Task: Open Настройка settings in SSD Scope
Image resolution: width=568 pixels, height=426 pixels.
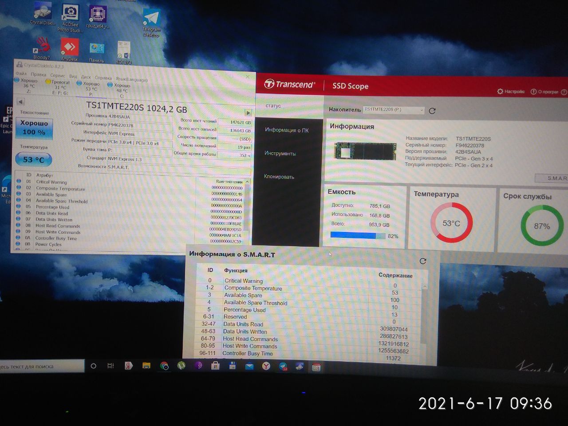Action: coord(511,91)
